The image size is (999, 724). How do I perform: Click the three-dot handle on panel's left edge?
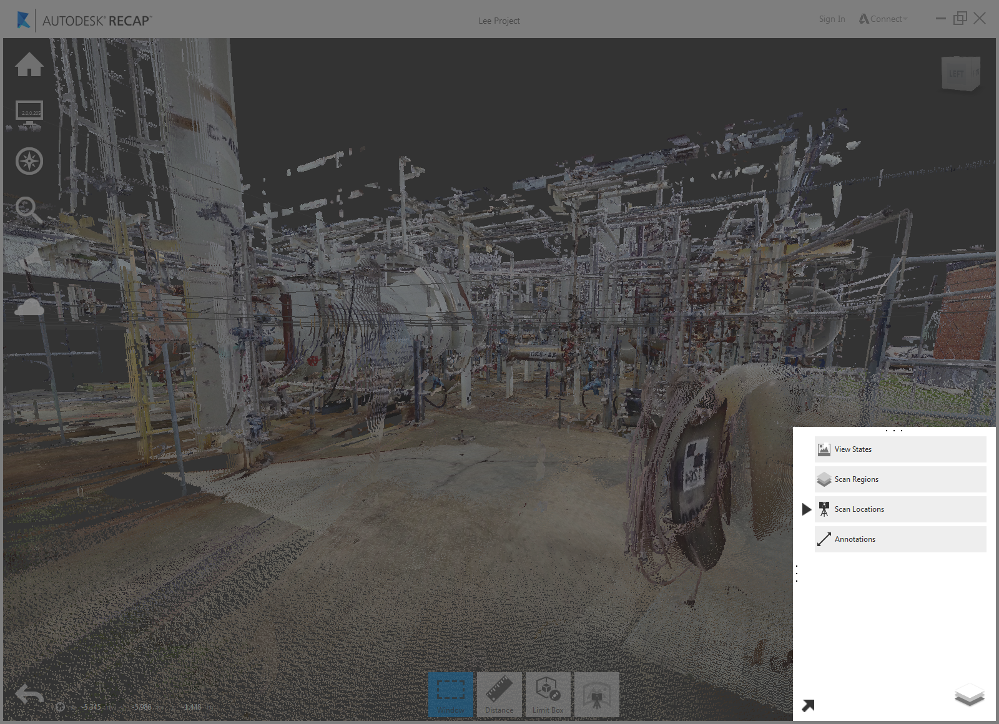click(x=797, y=574)
